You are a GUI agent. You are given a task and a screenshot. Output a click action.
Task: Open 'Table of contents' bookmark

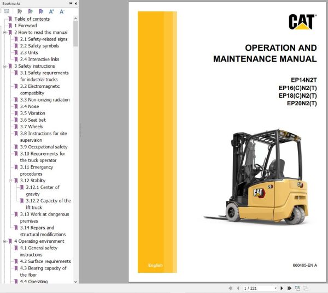pos(32,19)
